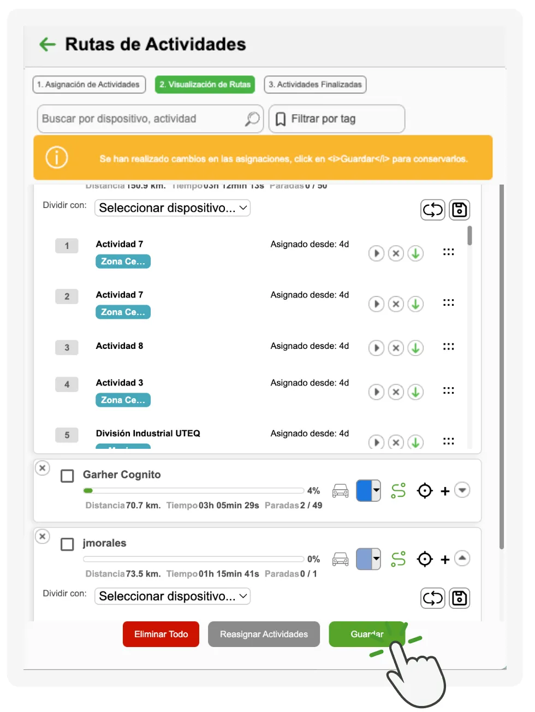Click the Eliminar Todo button
535x712 pixels.
click(161, 634)
